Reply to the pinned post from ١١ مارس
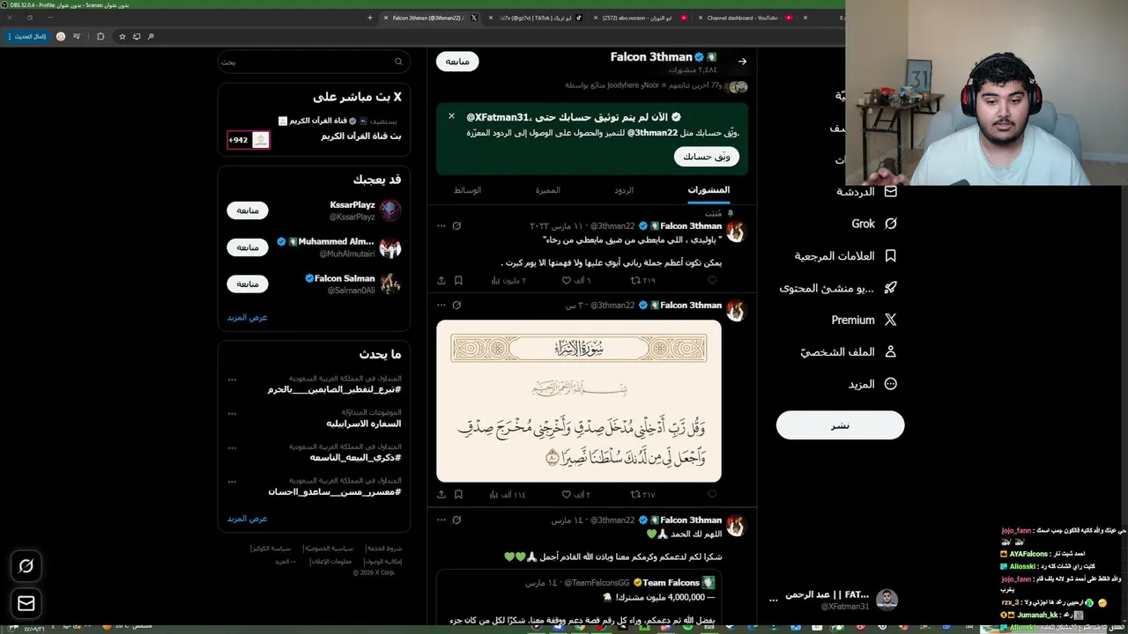1128x634 pixels. 712,280
